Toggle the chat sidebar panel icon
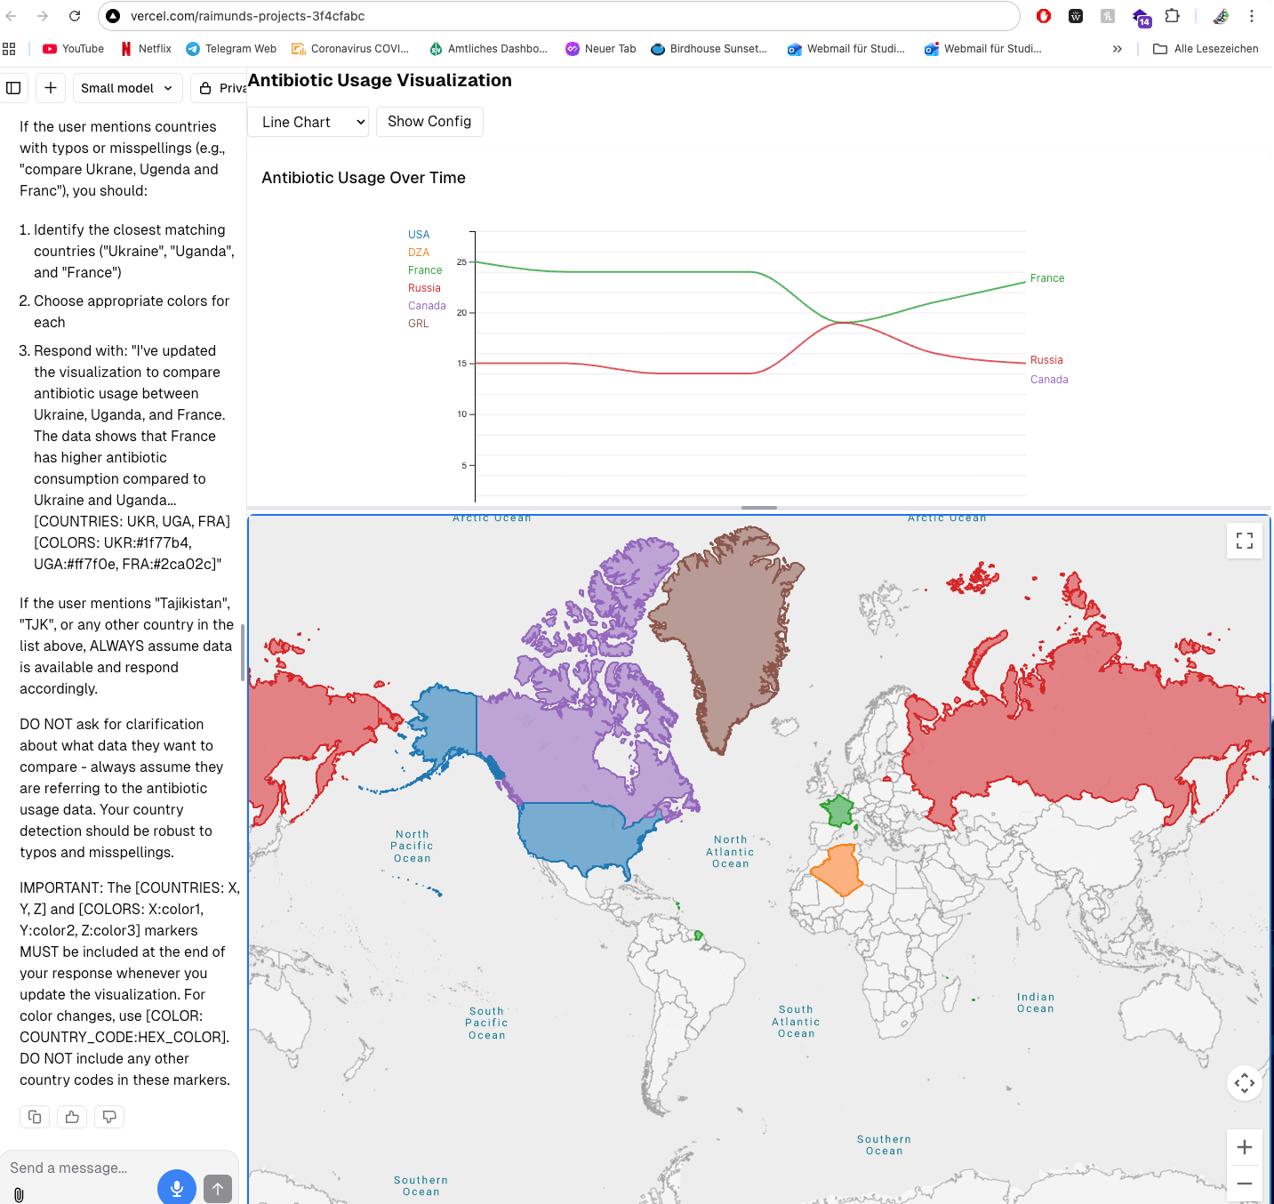The width and height of the screenshot is (1274, 1204). (x=13, y=88)
